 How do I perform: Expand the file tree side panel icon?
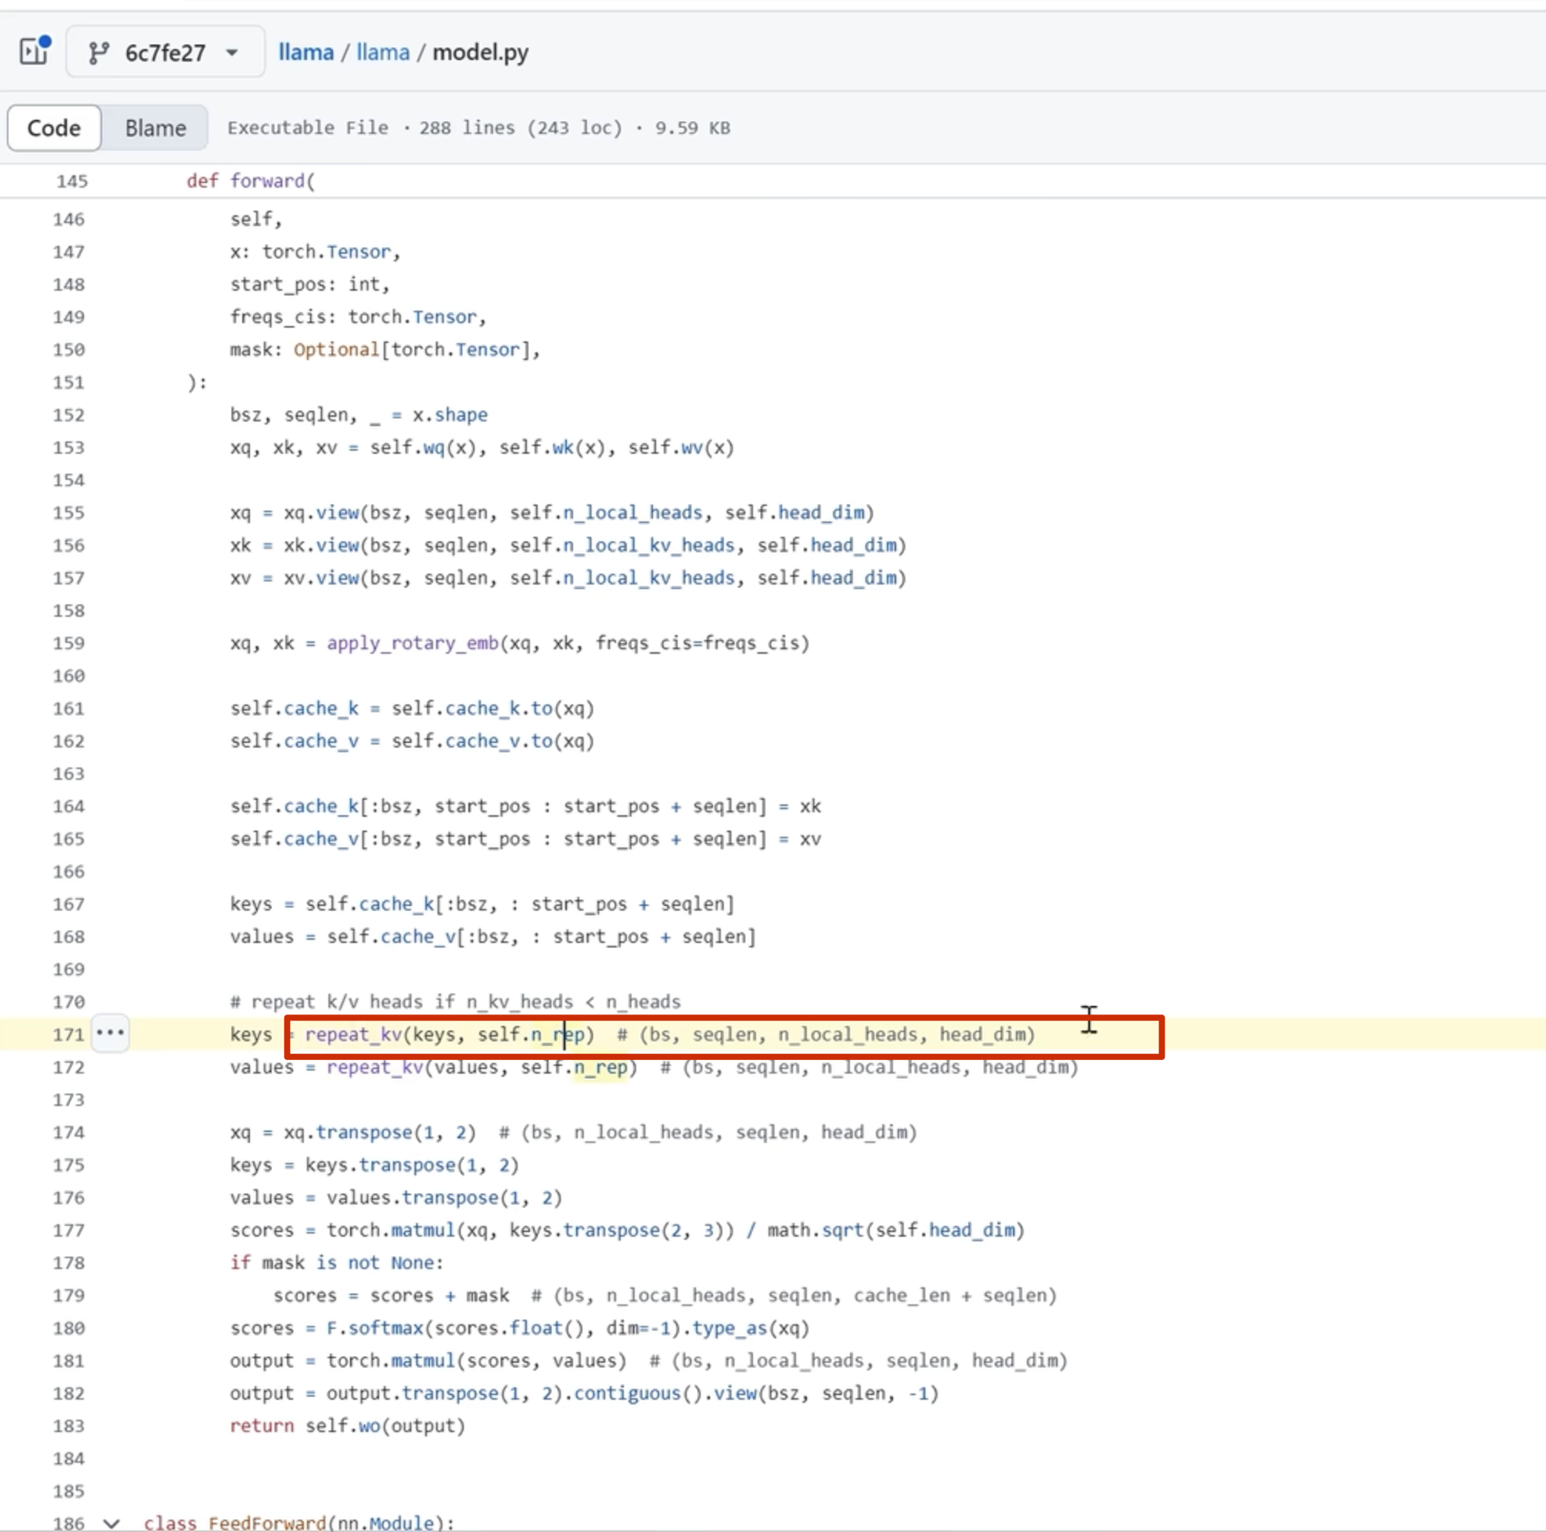pyautogui.click(x=35, y=52)
